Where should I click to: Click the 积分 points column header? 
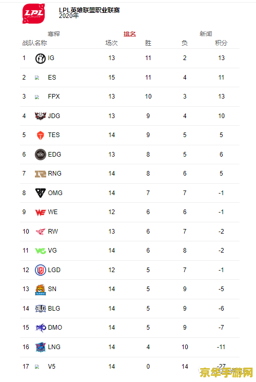pyautogui.click(x=221, y=43)
